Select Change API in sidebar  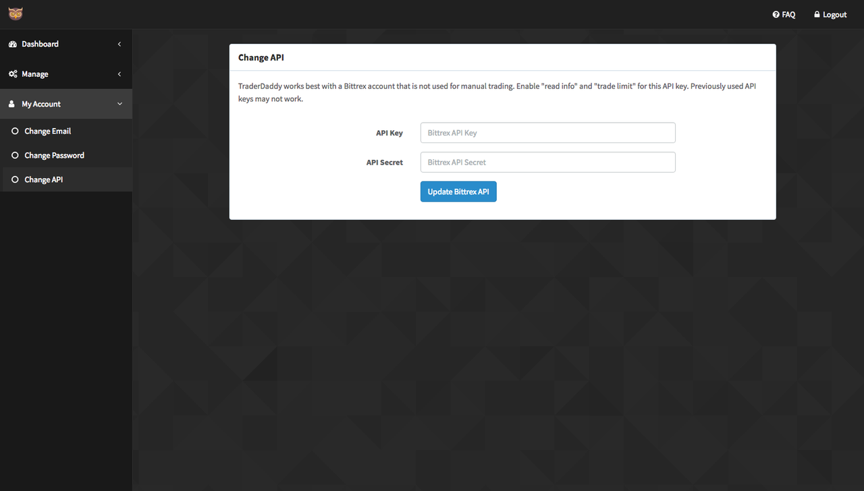click(x=66, y=179)
